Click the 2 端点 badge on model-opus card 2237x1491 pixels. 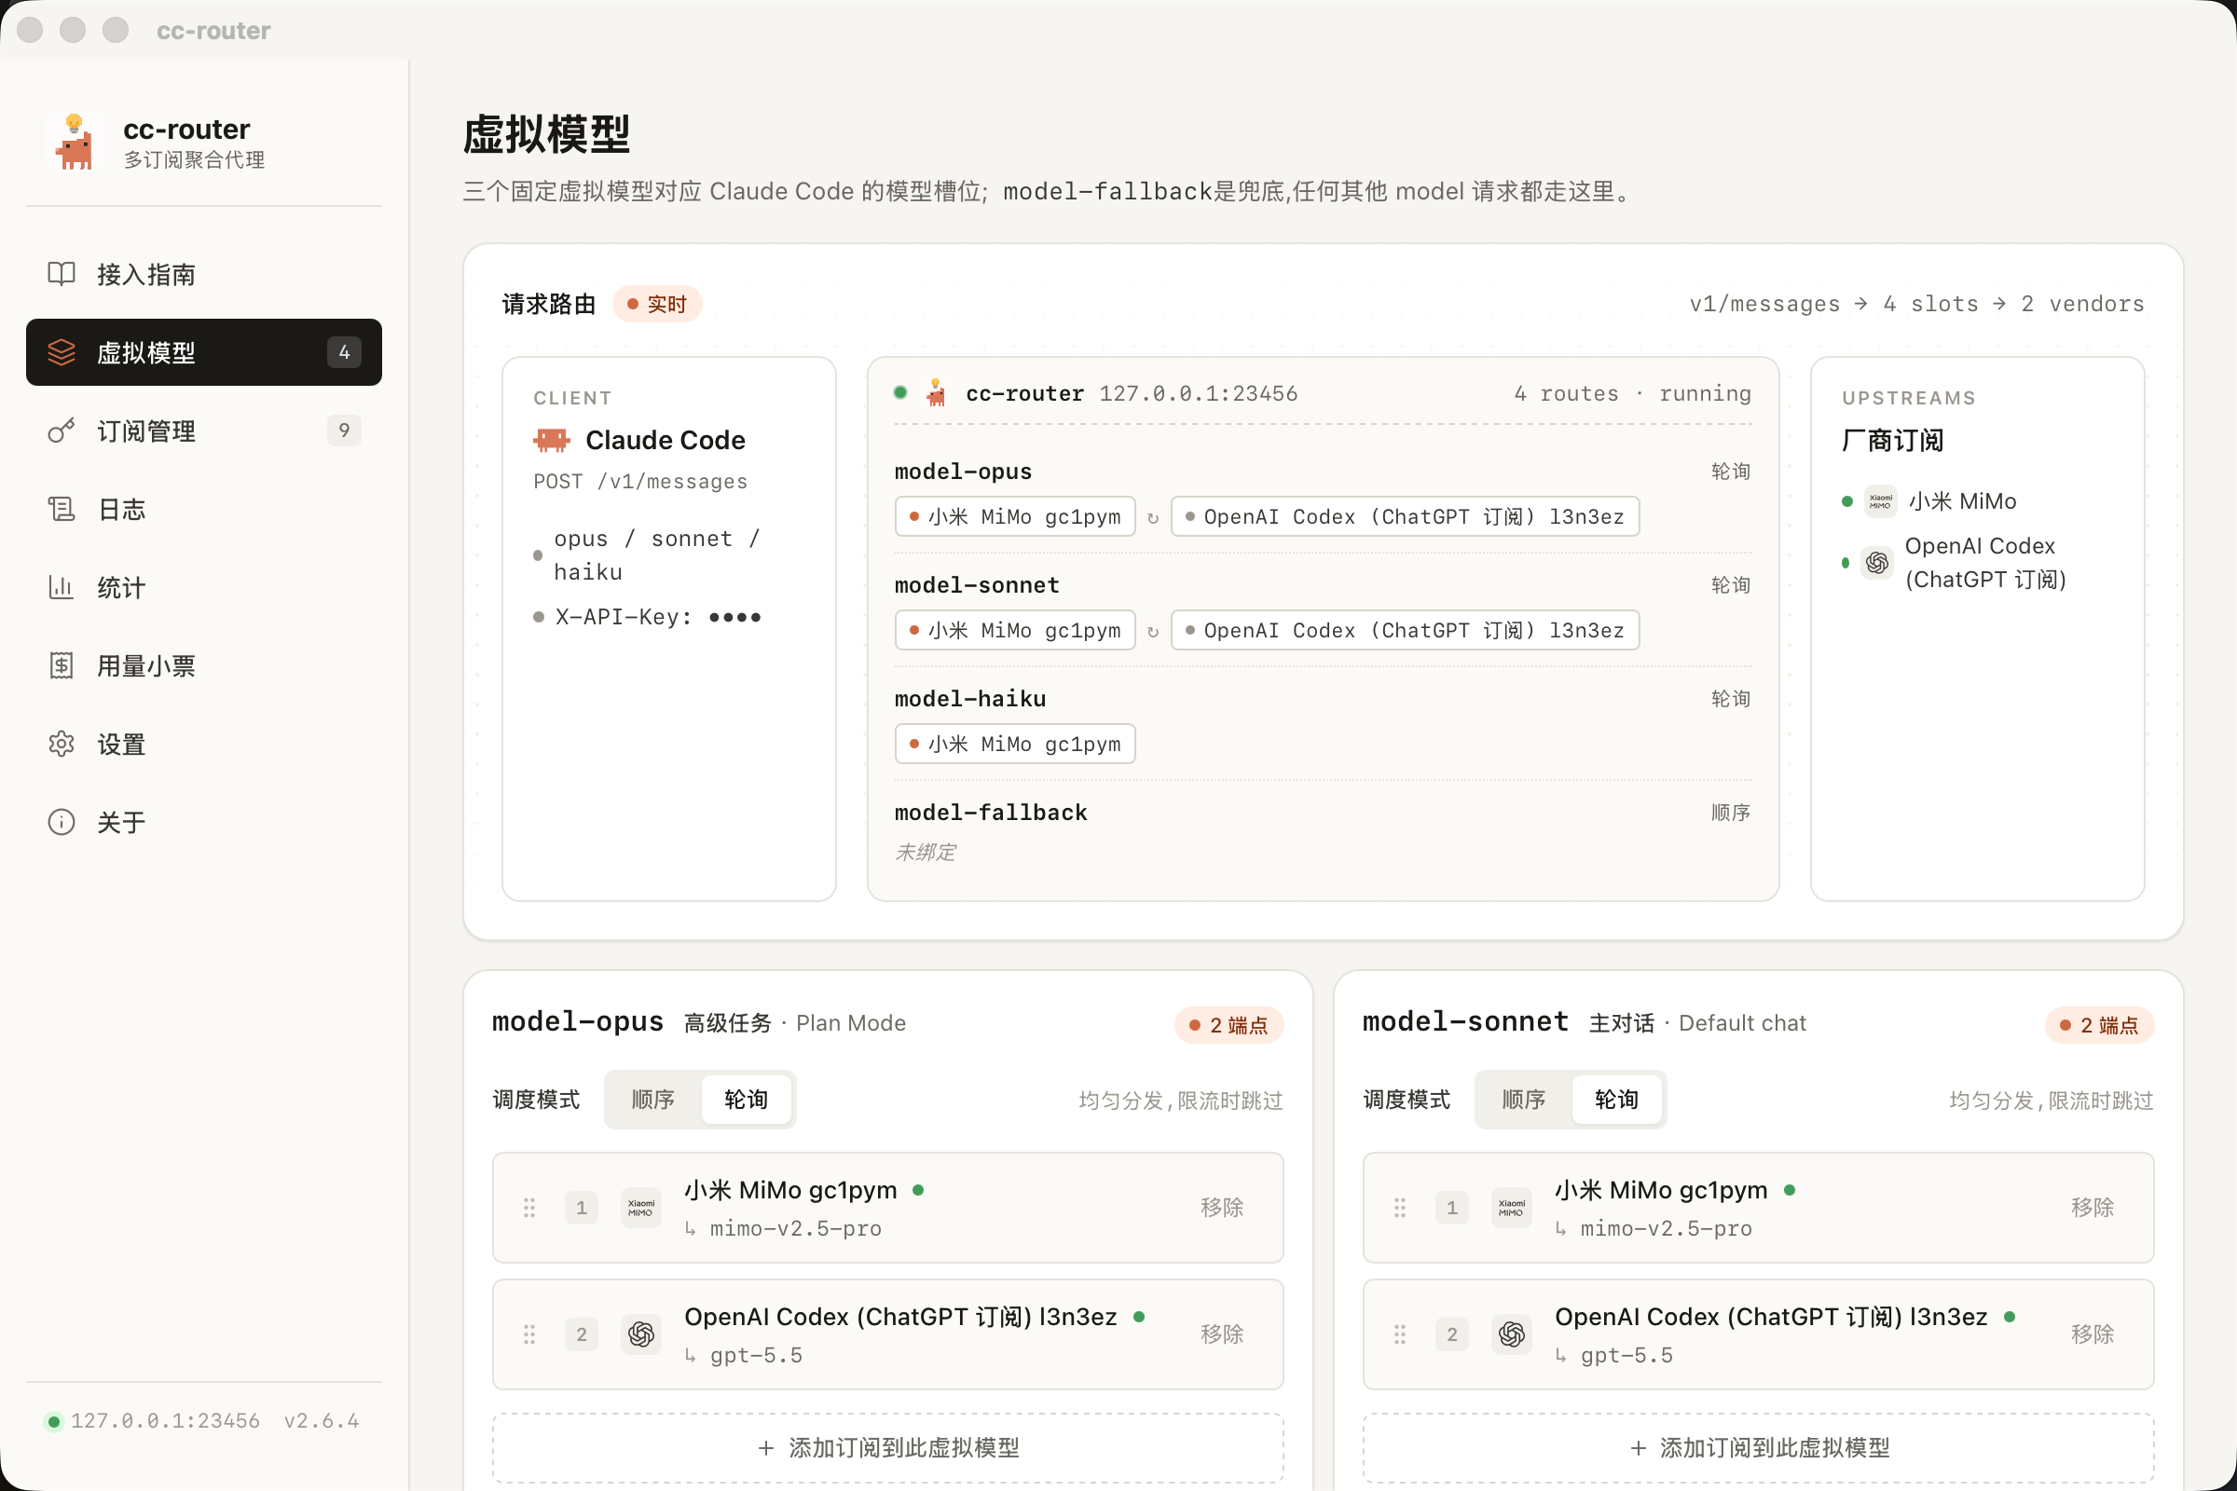1228,1025
